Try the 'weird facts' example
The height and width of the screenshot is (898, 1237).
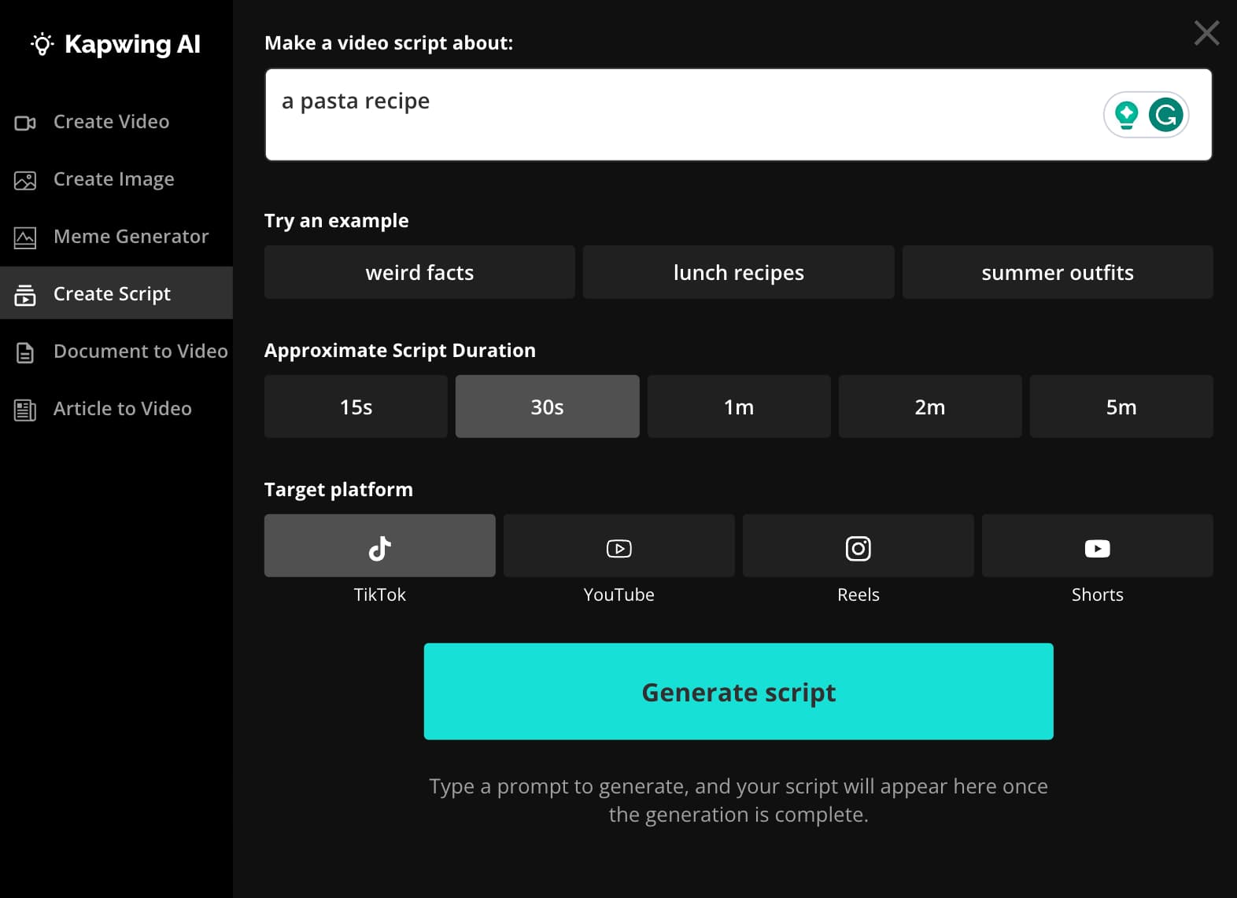pos(419,272)
